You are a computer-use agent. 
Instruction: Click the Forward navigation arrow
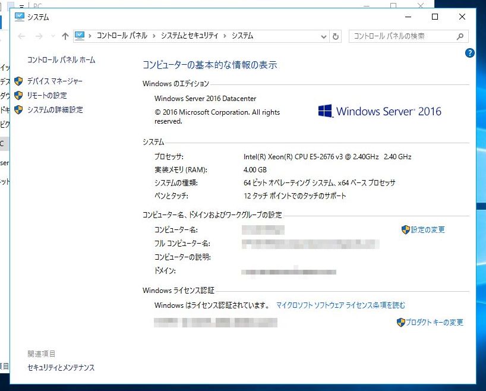coord(39,36)
